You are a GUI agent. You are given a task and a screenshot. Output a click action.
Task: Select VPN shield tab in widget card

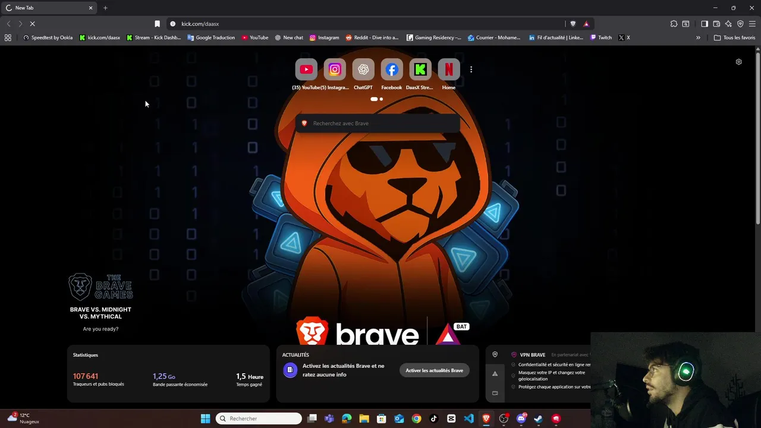tap(495, 355)
